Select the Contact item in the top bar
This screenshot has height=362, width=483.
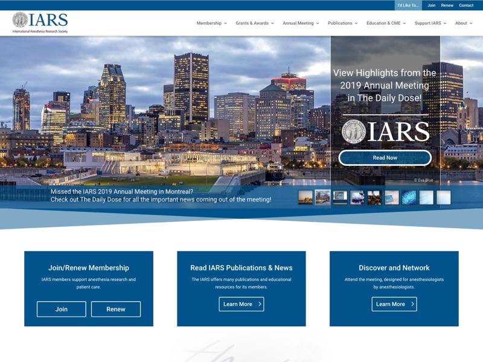click(465, 5)
